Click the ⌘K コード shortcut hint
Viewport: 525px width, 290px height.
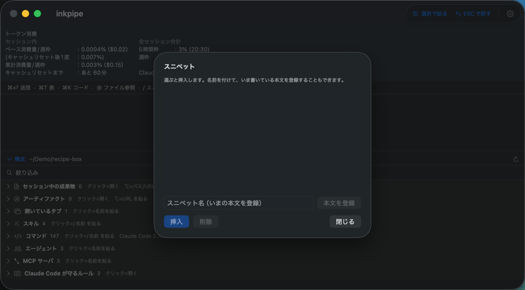coord(76,88)
